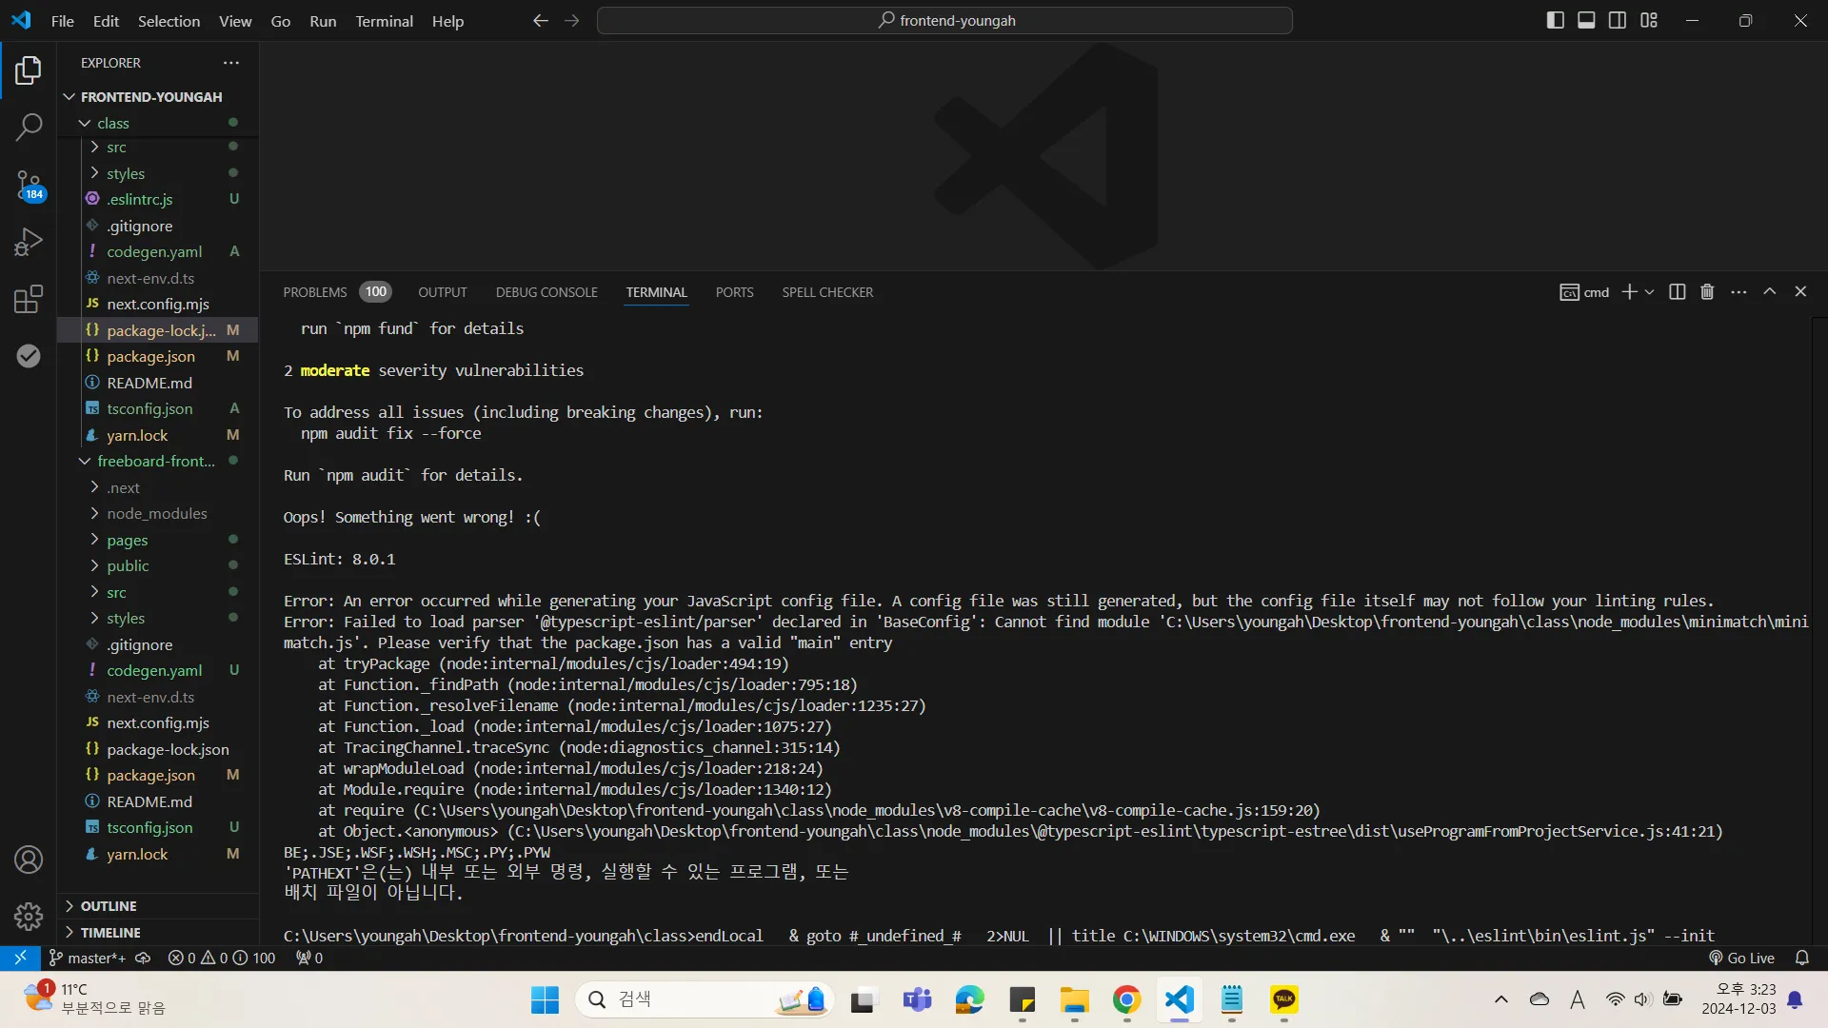
Task: Click the Windows taskbar search box
Action: point(705,999)
